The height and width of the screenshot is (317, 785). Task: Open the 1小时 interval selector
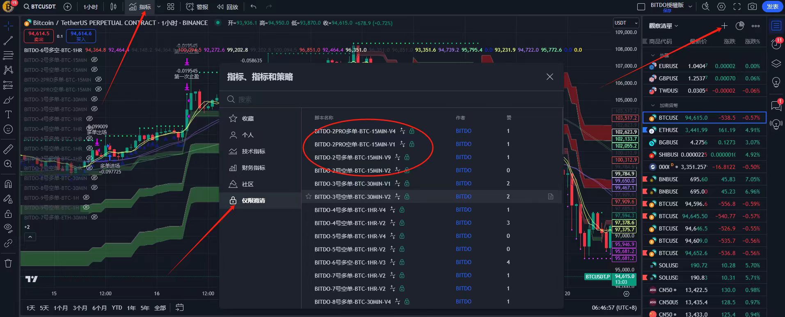pos(90,7)
